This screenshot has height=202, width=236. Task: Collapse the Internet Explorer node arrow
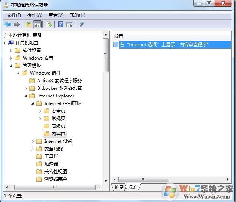(x=25, y=96)
